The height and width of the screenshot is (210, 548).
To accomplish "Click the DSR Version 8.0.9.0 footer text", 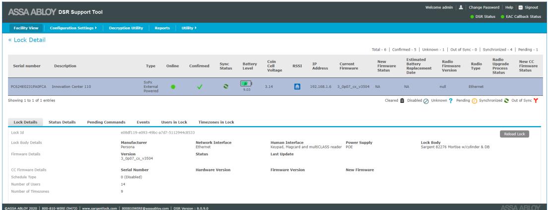I will click(191, 208).
